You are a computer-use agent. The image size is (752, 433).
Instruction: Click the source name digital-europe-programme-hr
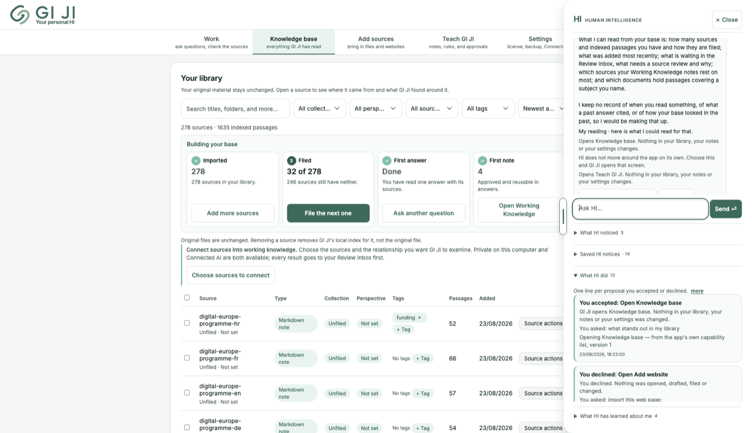coord(220,320)
